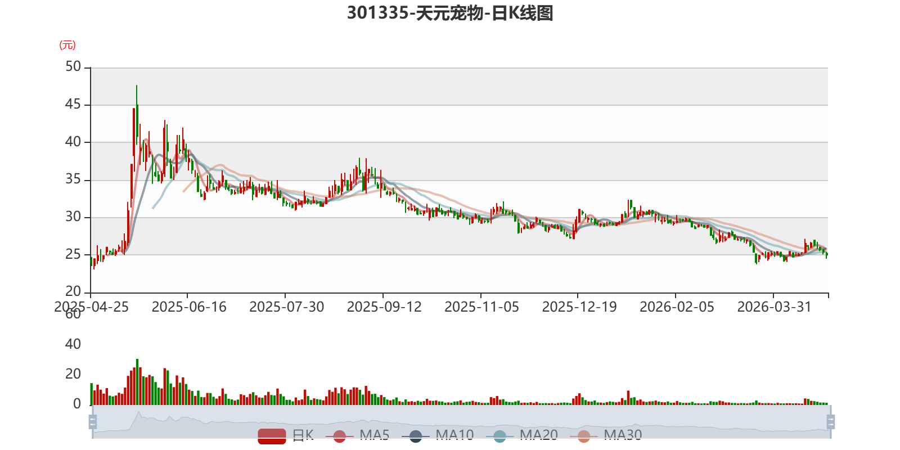This screenshot has height=450, width=900.
Task: Toggle the MA30 orange circle legend marker
Action: [584, 436]
